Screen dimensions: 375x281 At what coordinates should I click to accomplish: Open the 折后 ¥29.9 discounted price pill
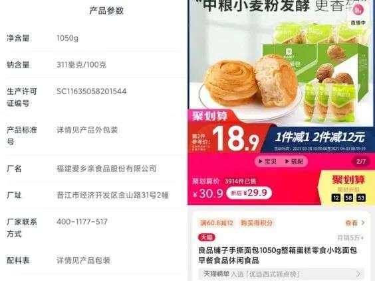click(249, 193)
